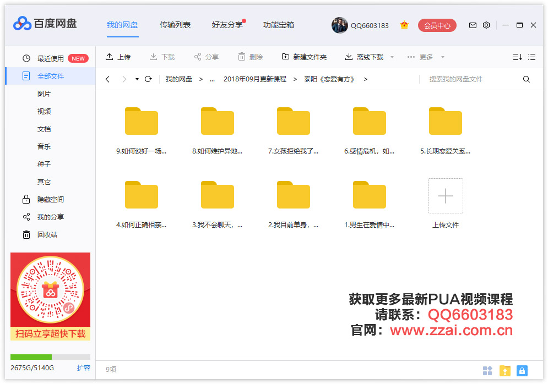Open folder 9.如何谈好一场...
548x384 pixels.
(142, 130)
